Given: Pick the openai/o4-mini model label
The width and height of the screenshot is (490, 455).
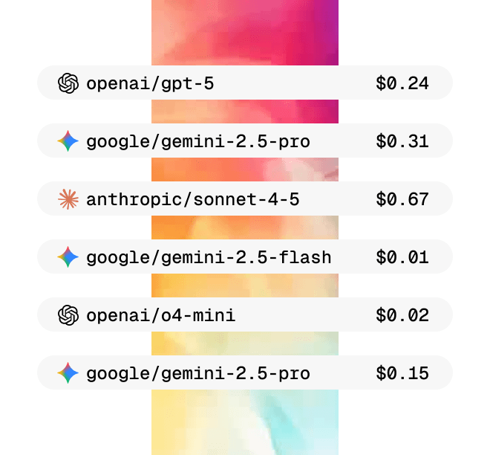Looking at the screenshot, I should (161, 315).
